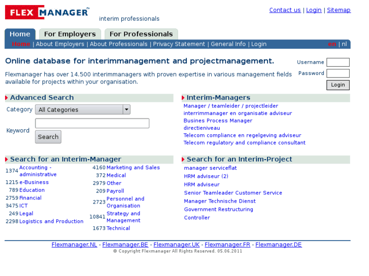Open the directieniveau link
369x276 pixels.
click(202, 128)
